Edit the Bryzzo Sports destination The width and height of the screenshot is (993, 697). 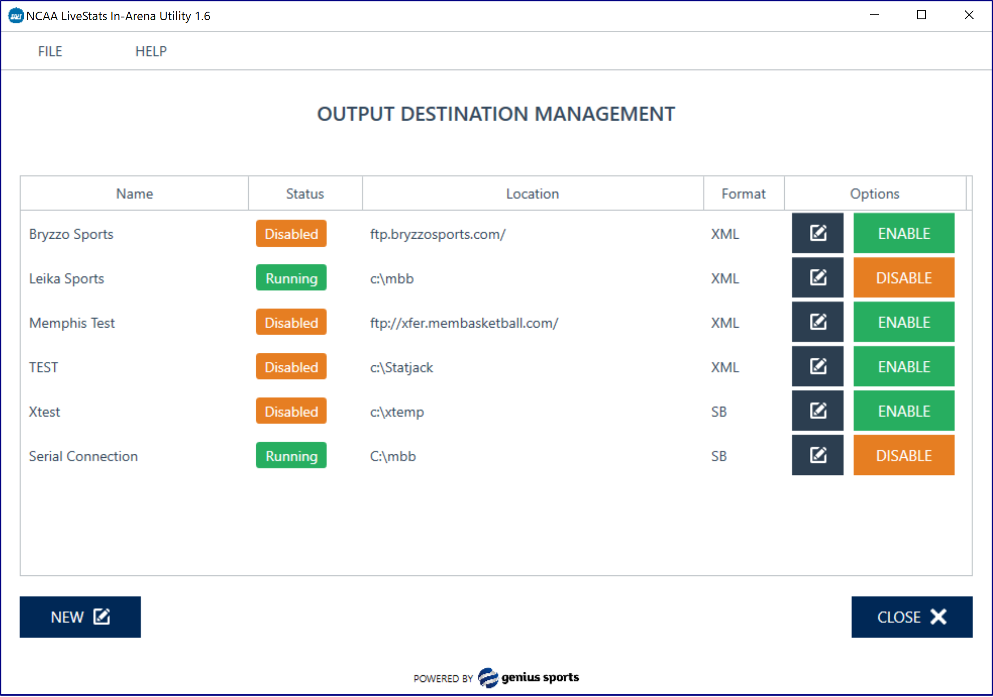817,233
